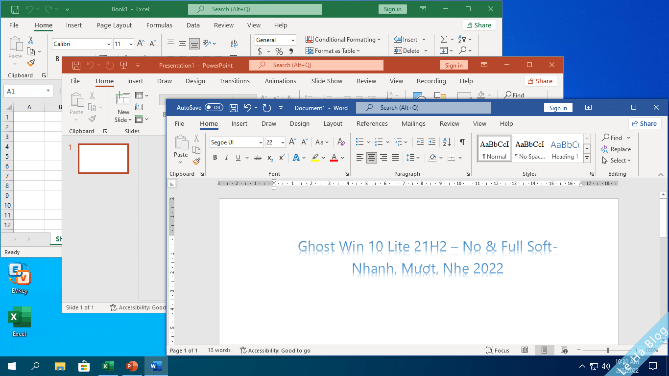Click Show/Hide paragraph marks icon
Image resolution: width=669 pixels, height=376 pixels.
click(462, 142)
